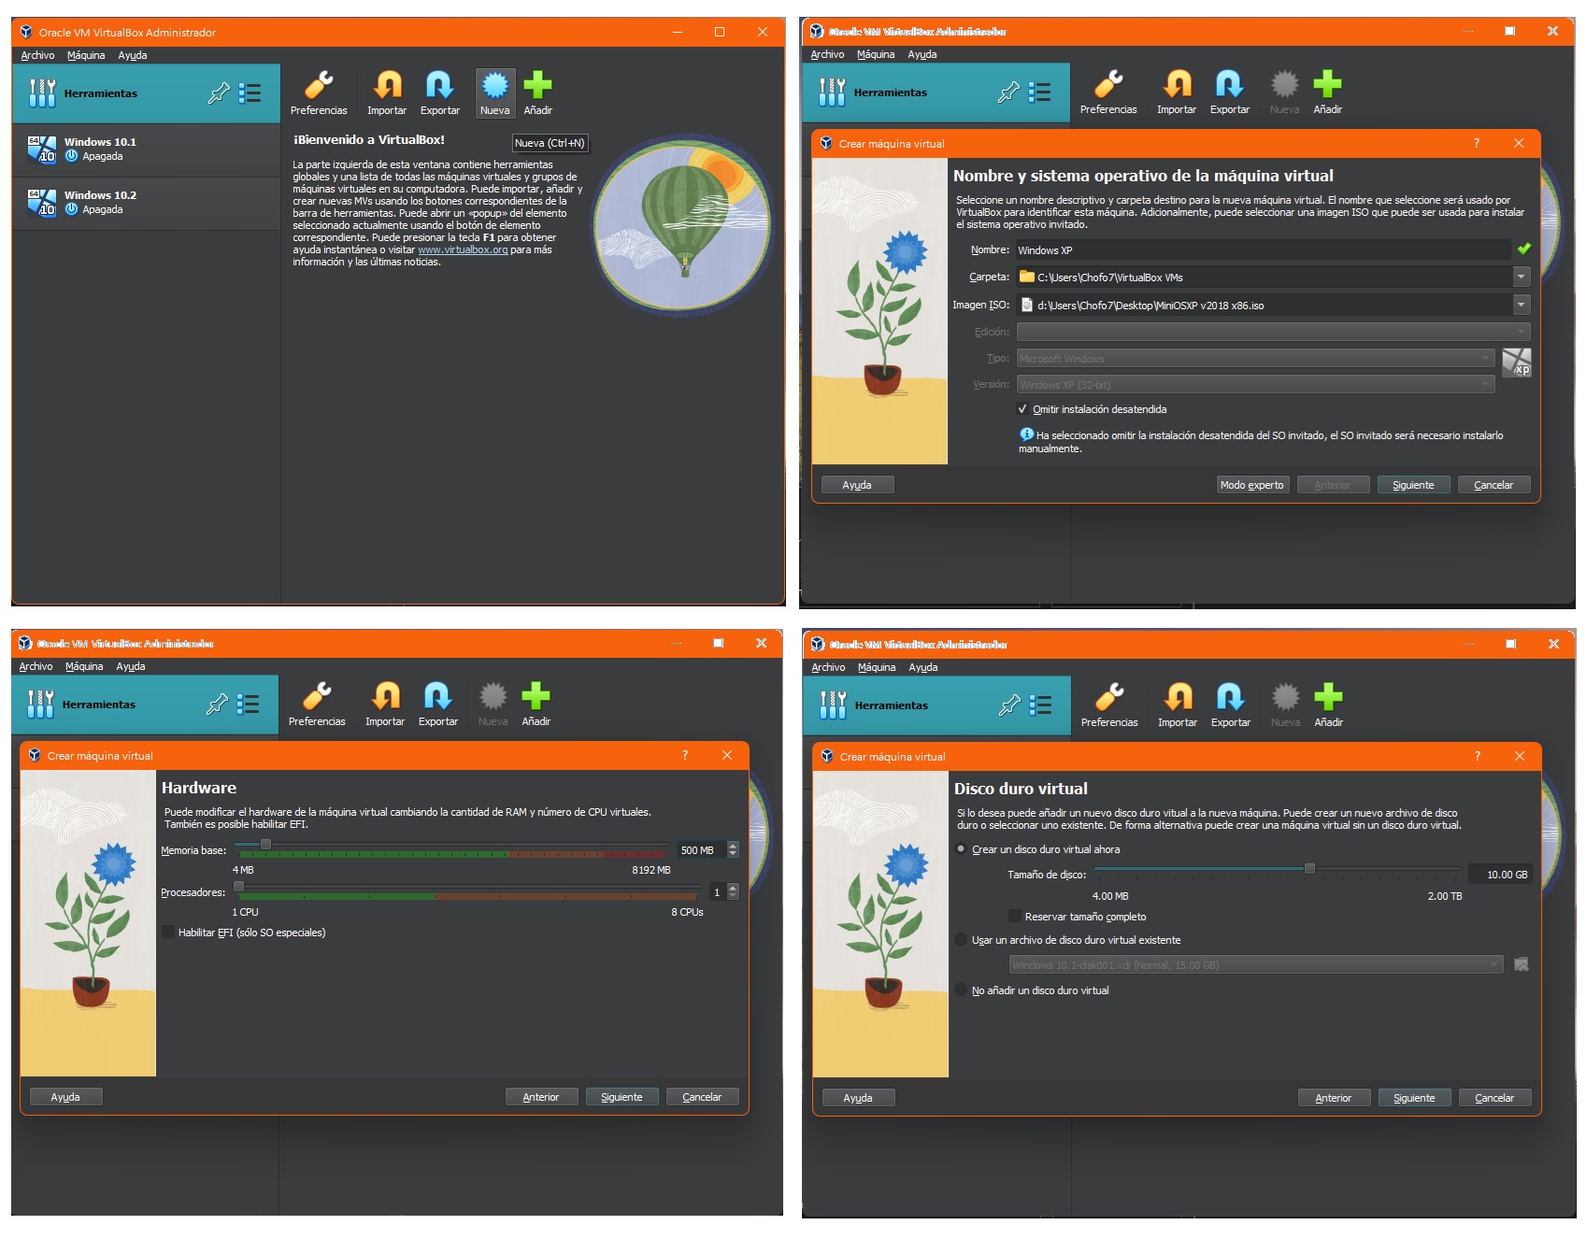Click the 10.00 GB disk size field
The width and height of the screenshot is (1586, 1239).
(x=1501, y=874)
